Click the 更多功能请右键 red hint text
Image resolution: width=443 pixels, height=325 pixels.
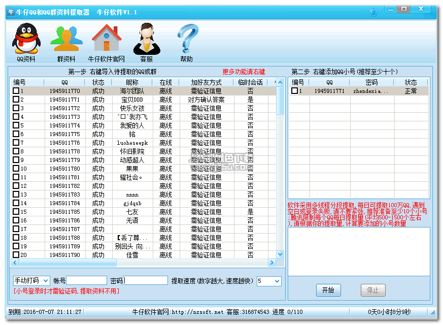[244, 72]
